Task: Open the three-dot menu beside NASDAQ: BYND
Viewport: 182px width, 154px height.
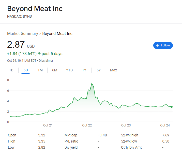Action: [36, 16]
